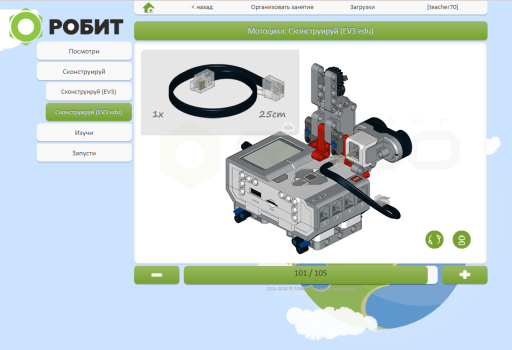Click the 101 / 105 step progress bar

coord(310,275)
